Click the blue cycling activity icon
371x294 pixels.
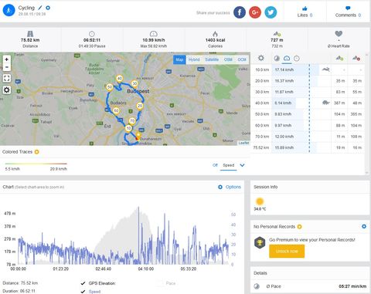(x=9, y=10)
